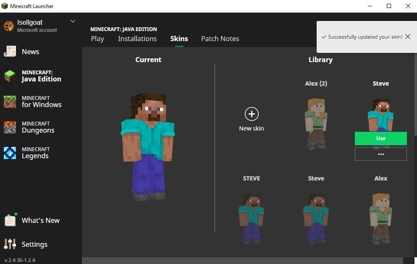Choose the uppercase STEVE skin thumbnail

tap(251, 217)
